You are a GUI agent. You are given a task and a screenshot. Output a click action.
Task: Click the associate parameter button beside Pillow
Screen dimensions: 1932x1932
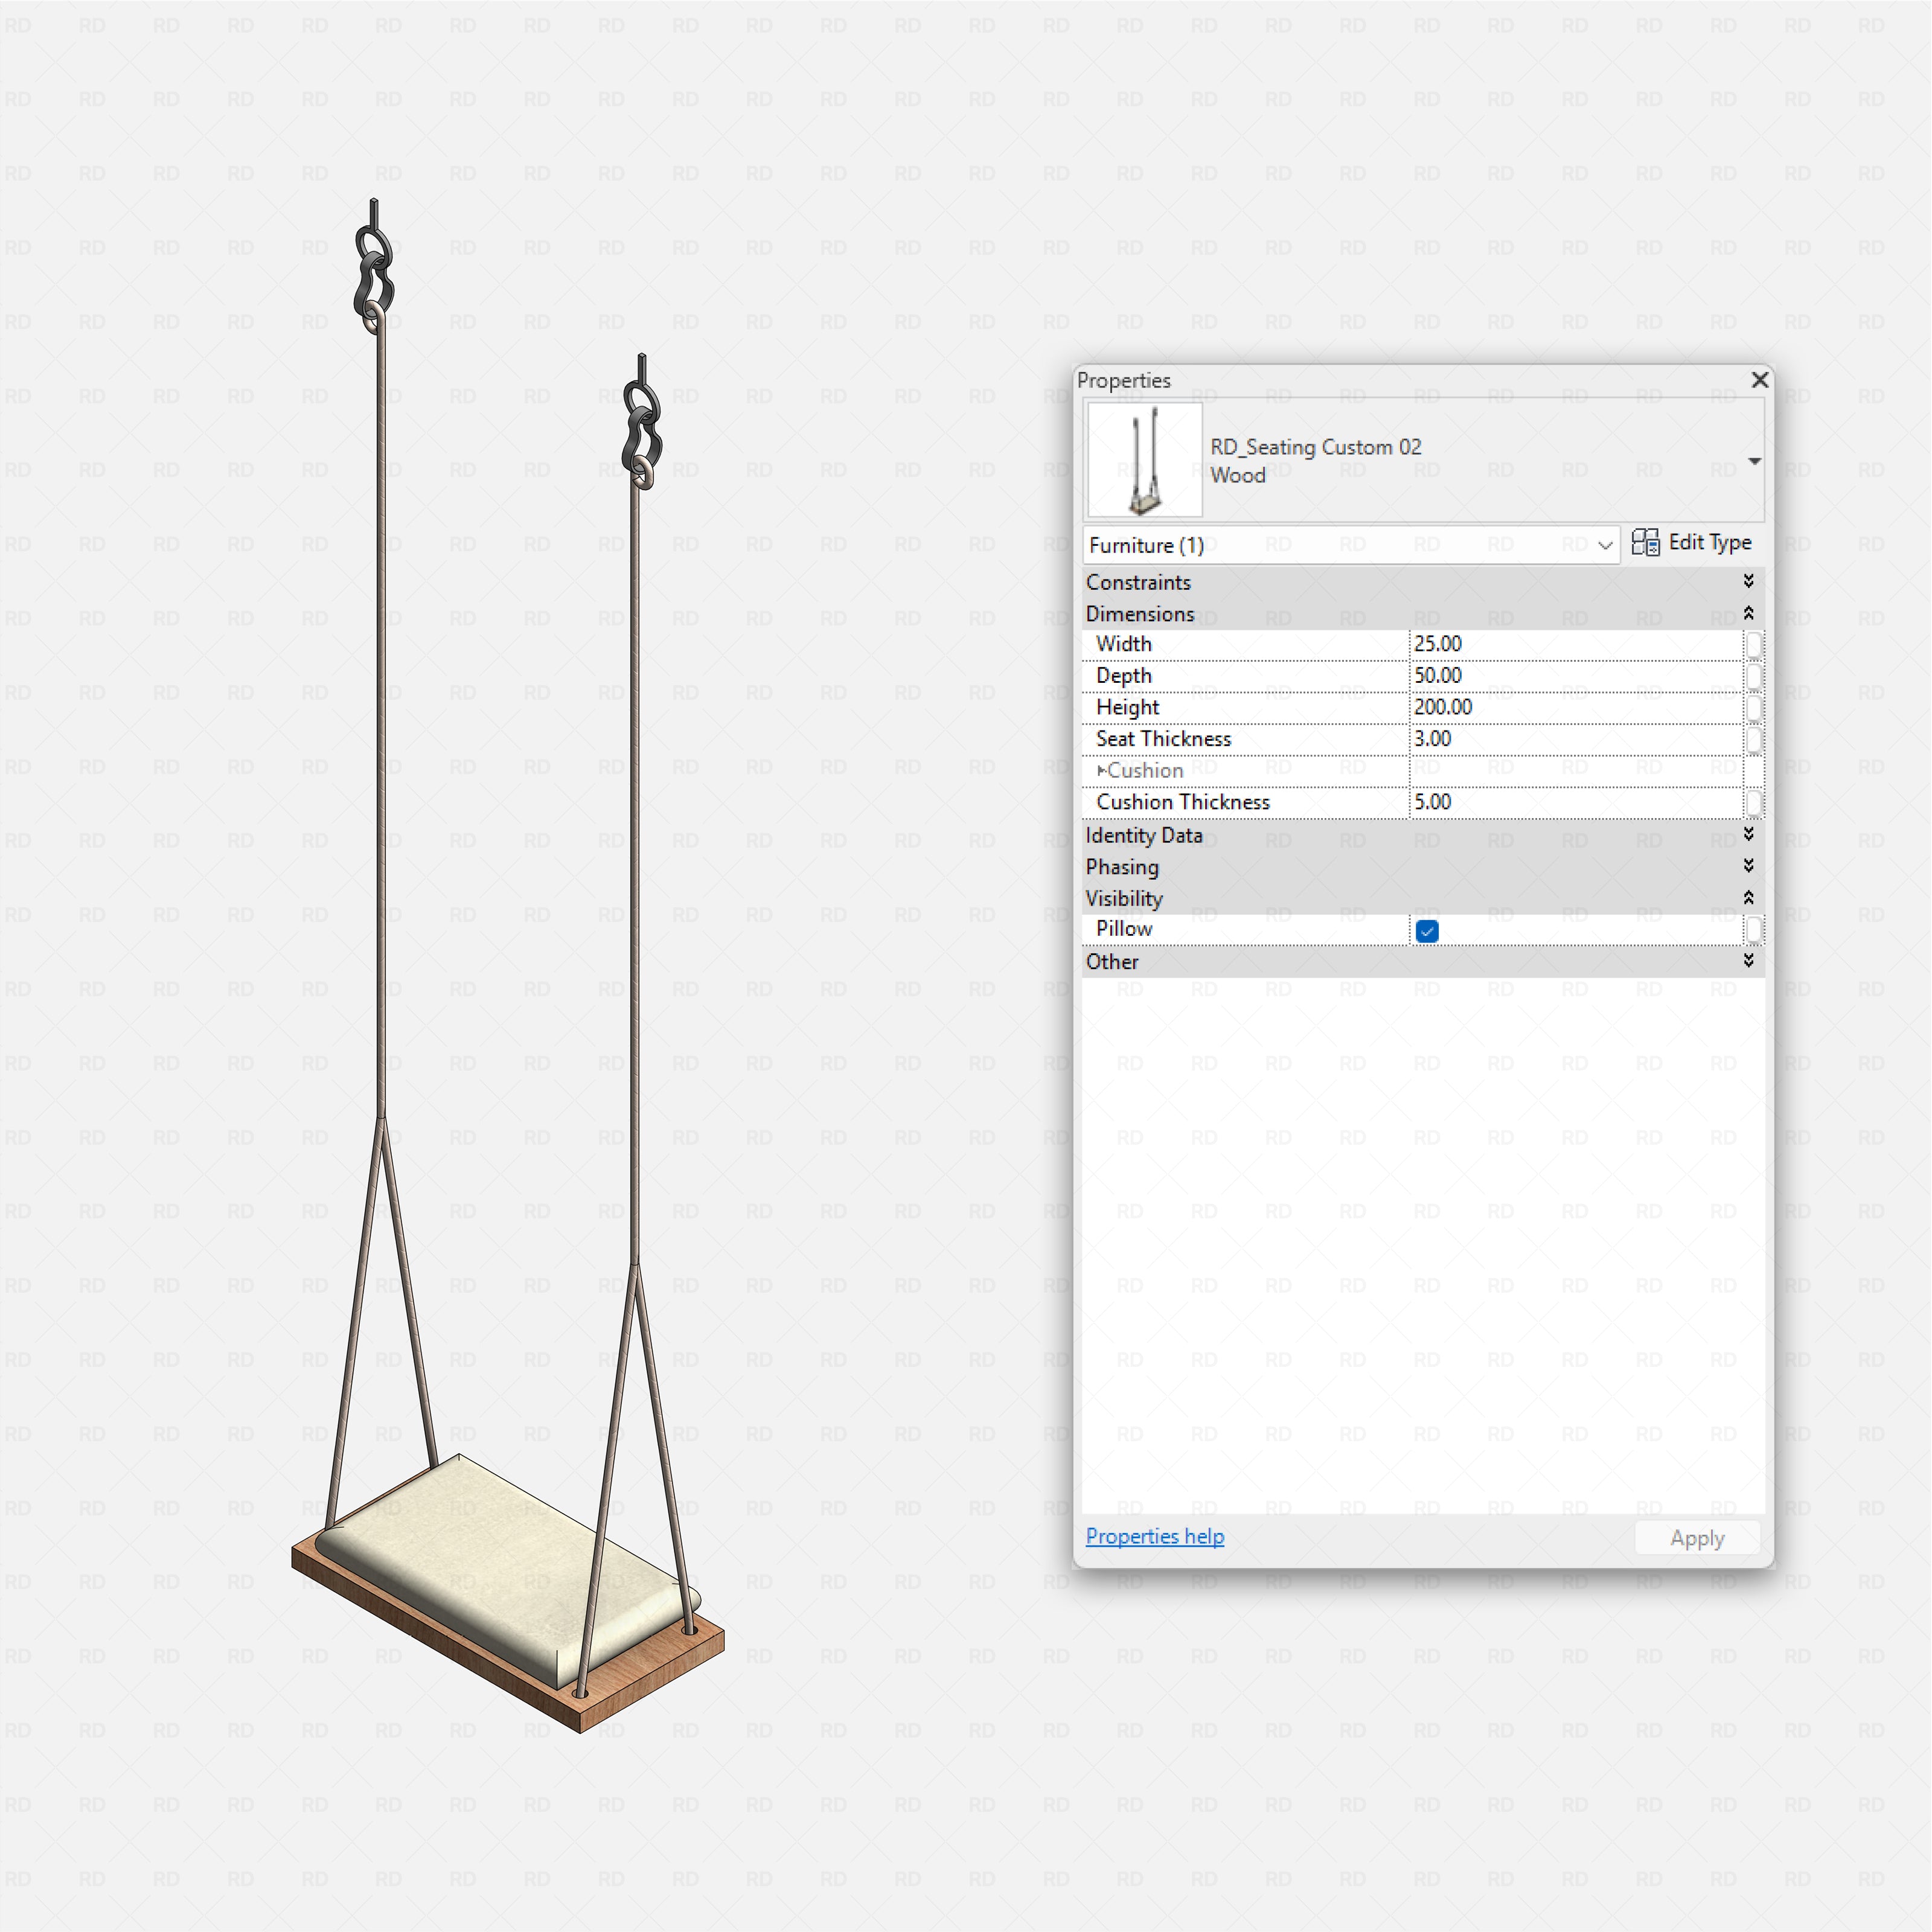click(x=1753, y=930)
